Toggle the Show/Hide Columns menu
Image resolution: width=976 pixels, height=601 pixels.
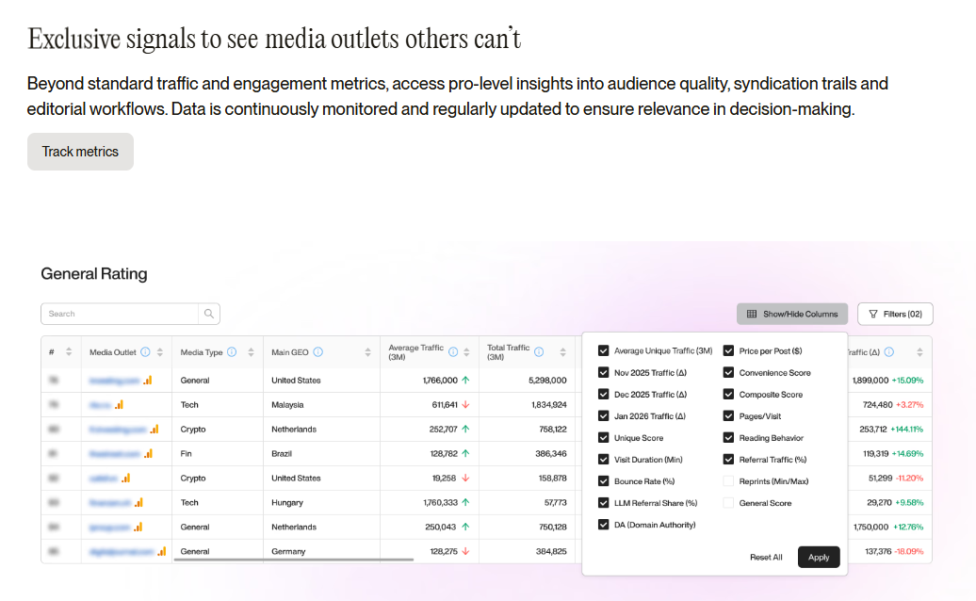click(792, 314)
